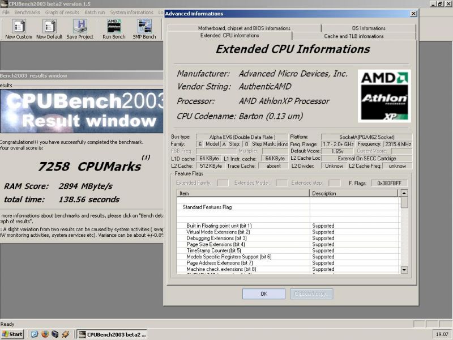Screen dimensions: 453x340
Task: Click the fourth quick launch icon in taskbar
Action: (x=65, y=334)
